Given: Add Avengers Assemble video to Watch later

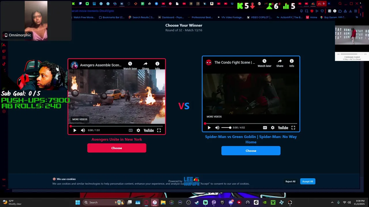Looking at the screenshot, I should click(x=130, y=66).
